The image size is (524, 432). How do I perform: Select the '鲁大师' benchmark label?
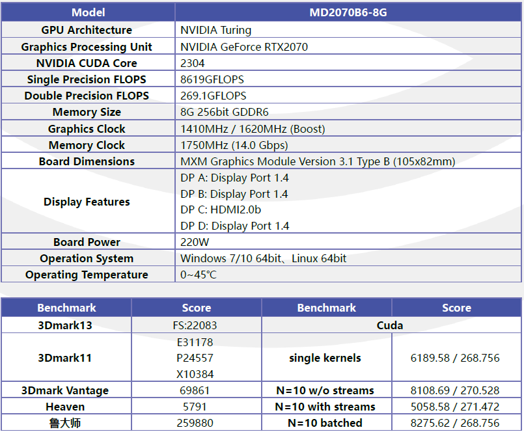tap(65, 424)
